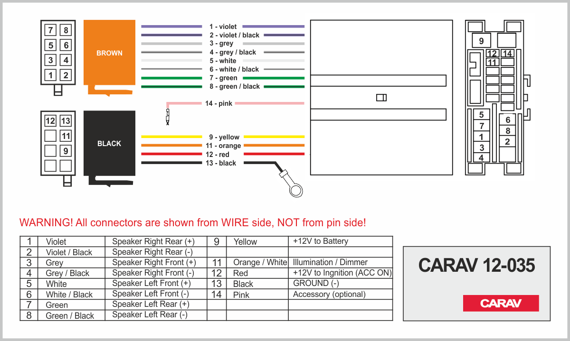Click the BLACK connector block
570x341 pixels.
coord(109,143)
